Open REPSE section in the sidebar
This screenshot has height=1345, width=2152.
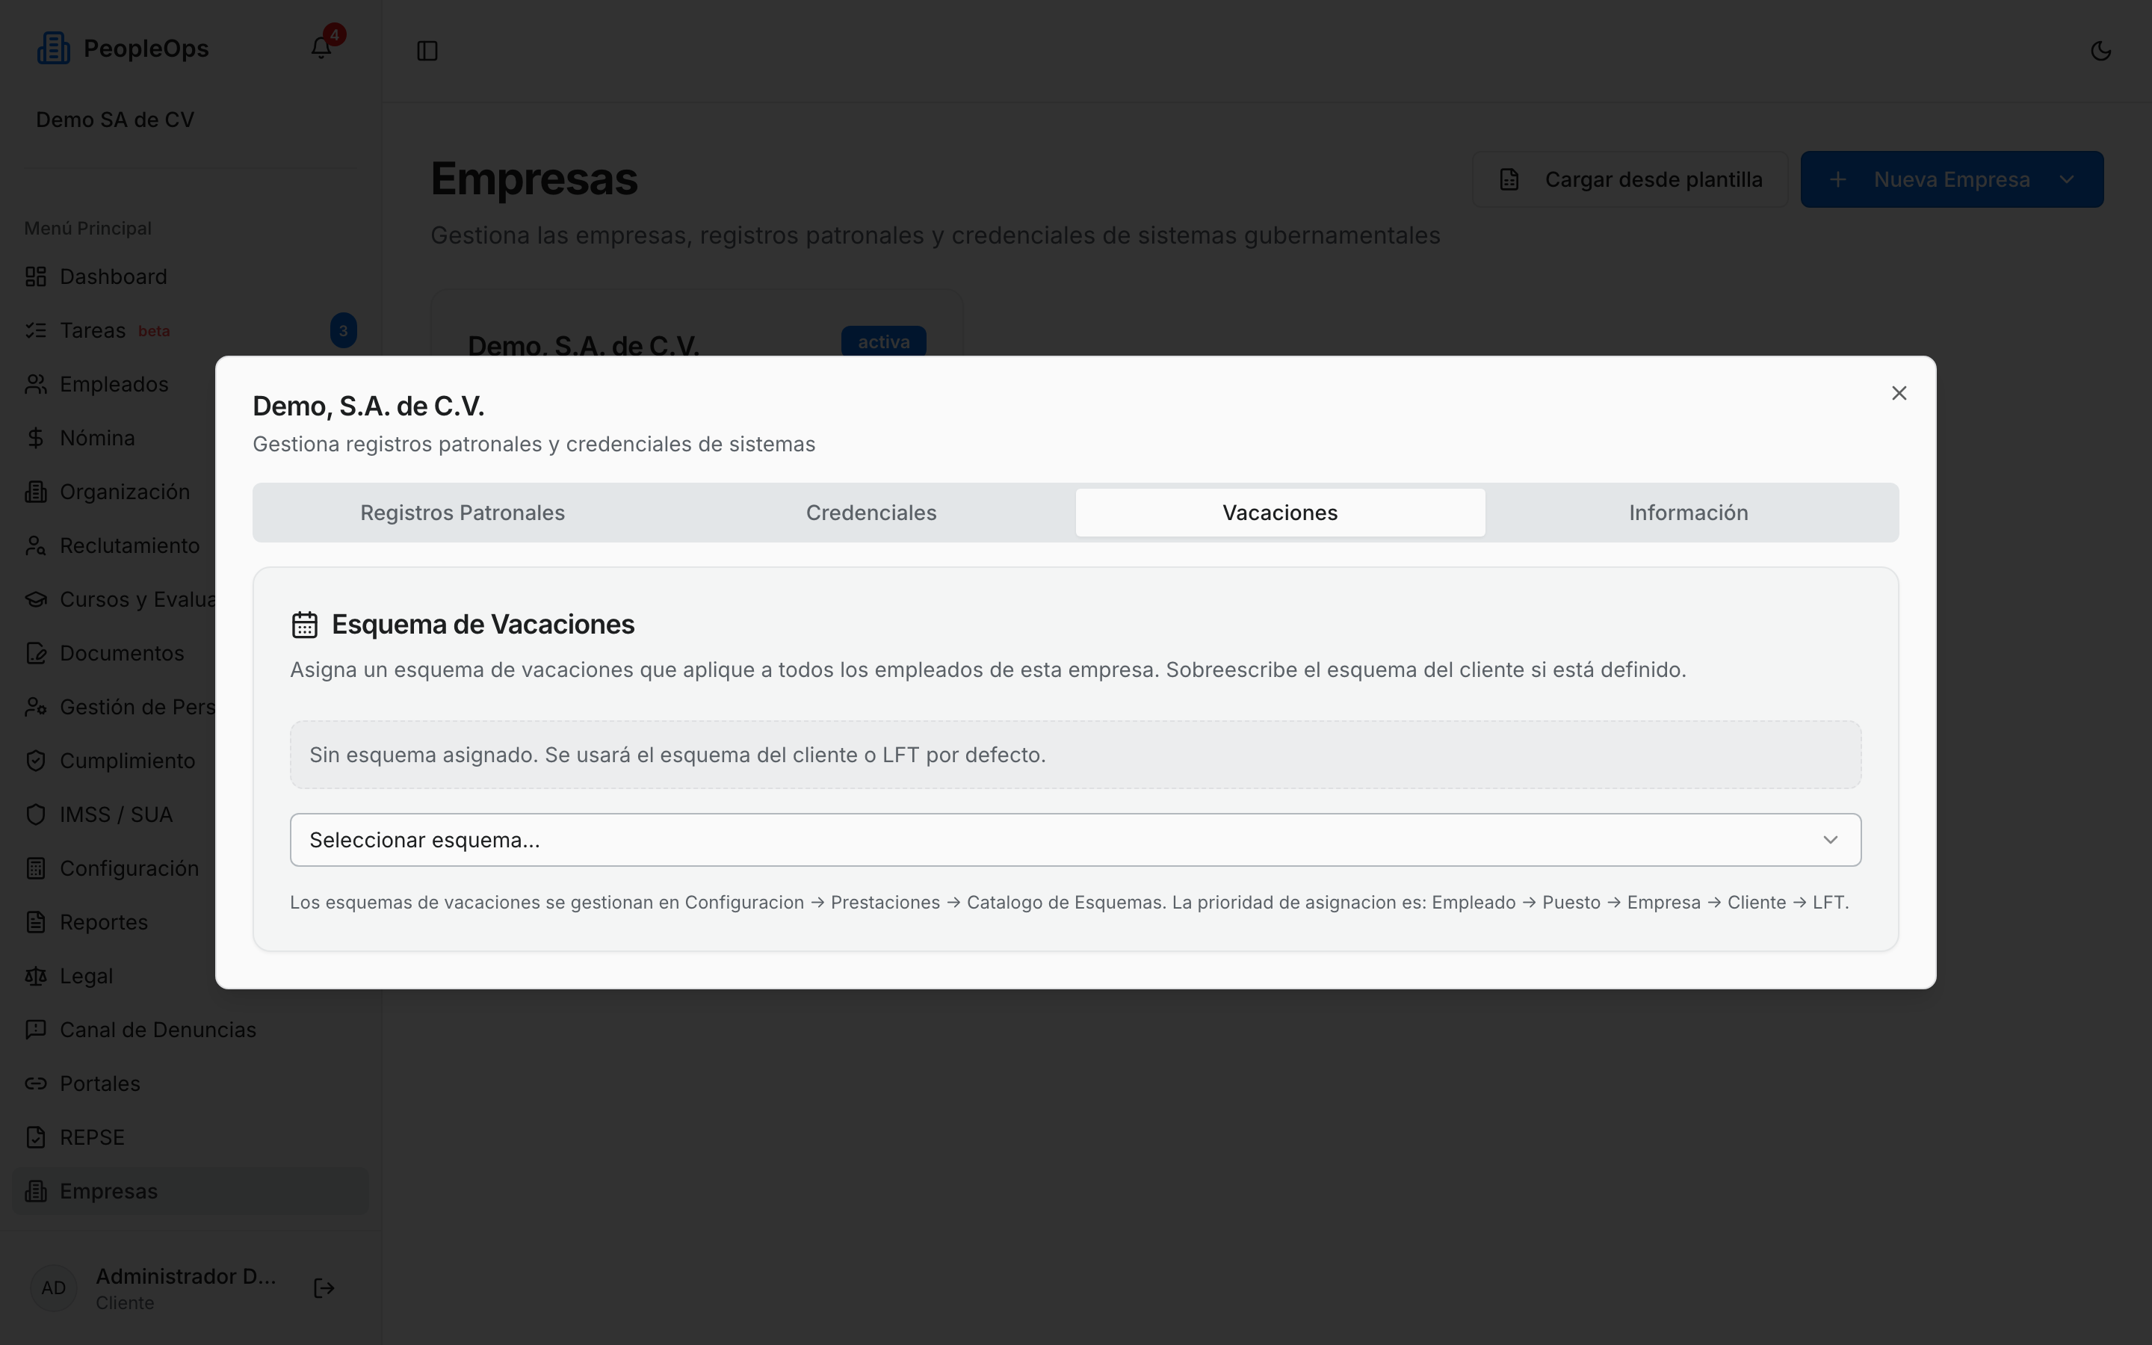coord(189,1138)
